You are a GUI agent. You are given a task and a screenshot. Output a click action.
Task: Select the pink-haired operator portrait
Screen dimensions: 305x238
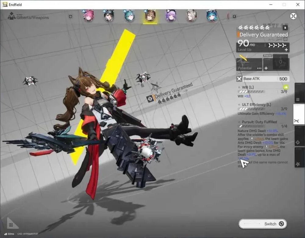88,16
